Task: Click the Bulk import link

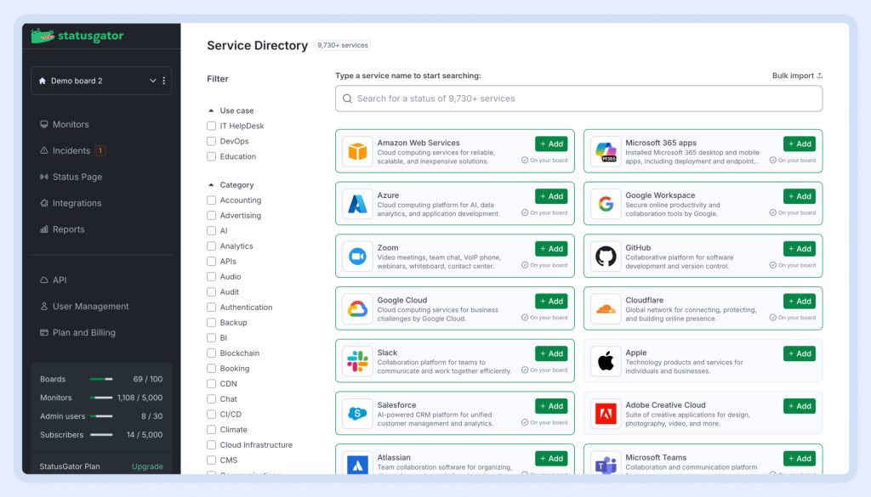Action: pyautogui.click(x=797, y=76)
